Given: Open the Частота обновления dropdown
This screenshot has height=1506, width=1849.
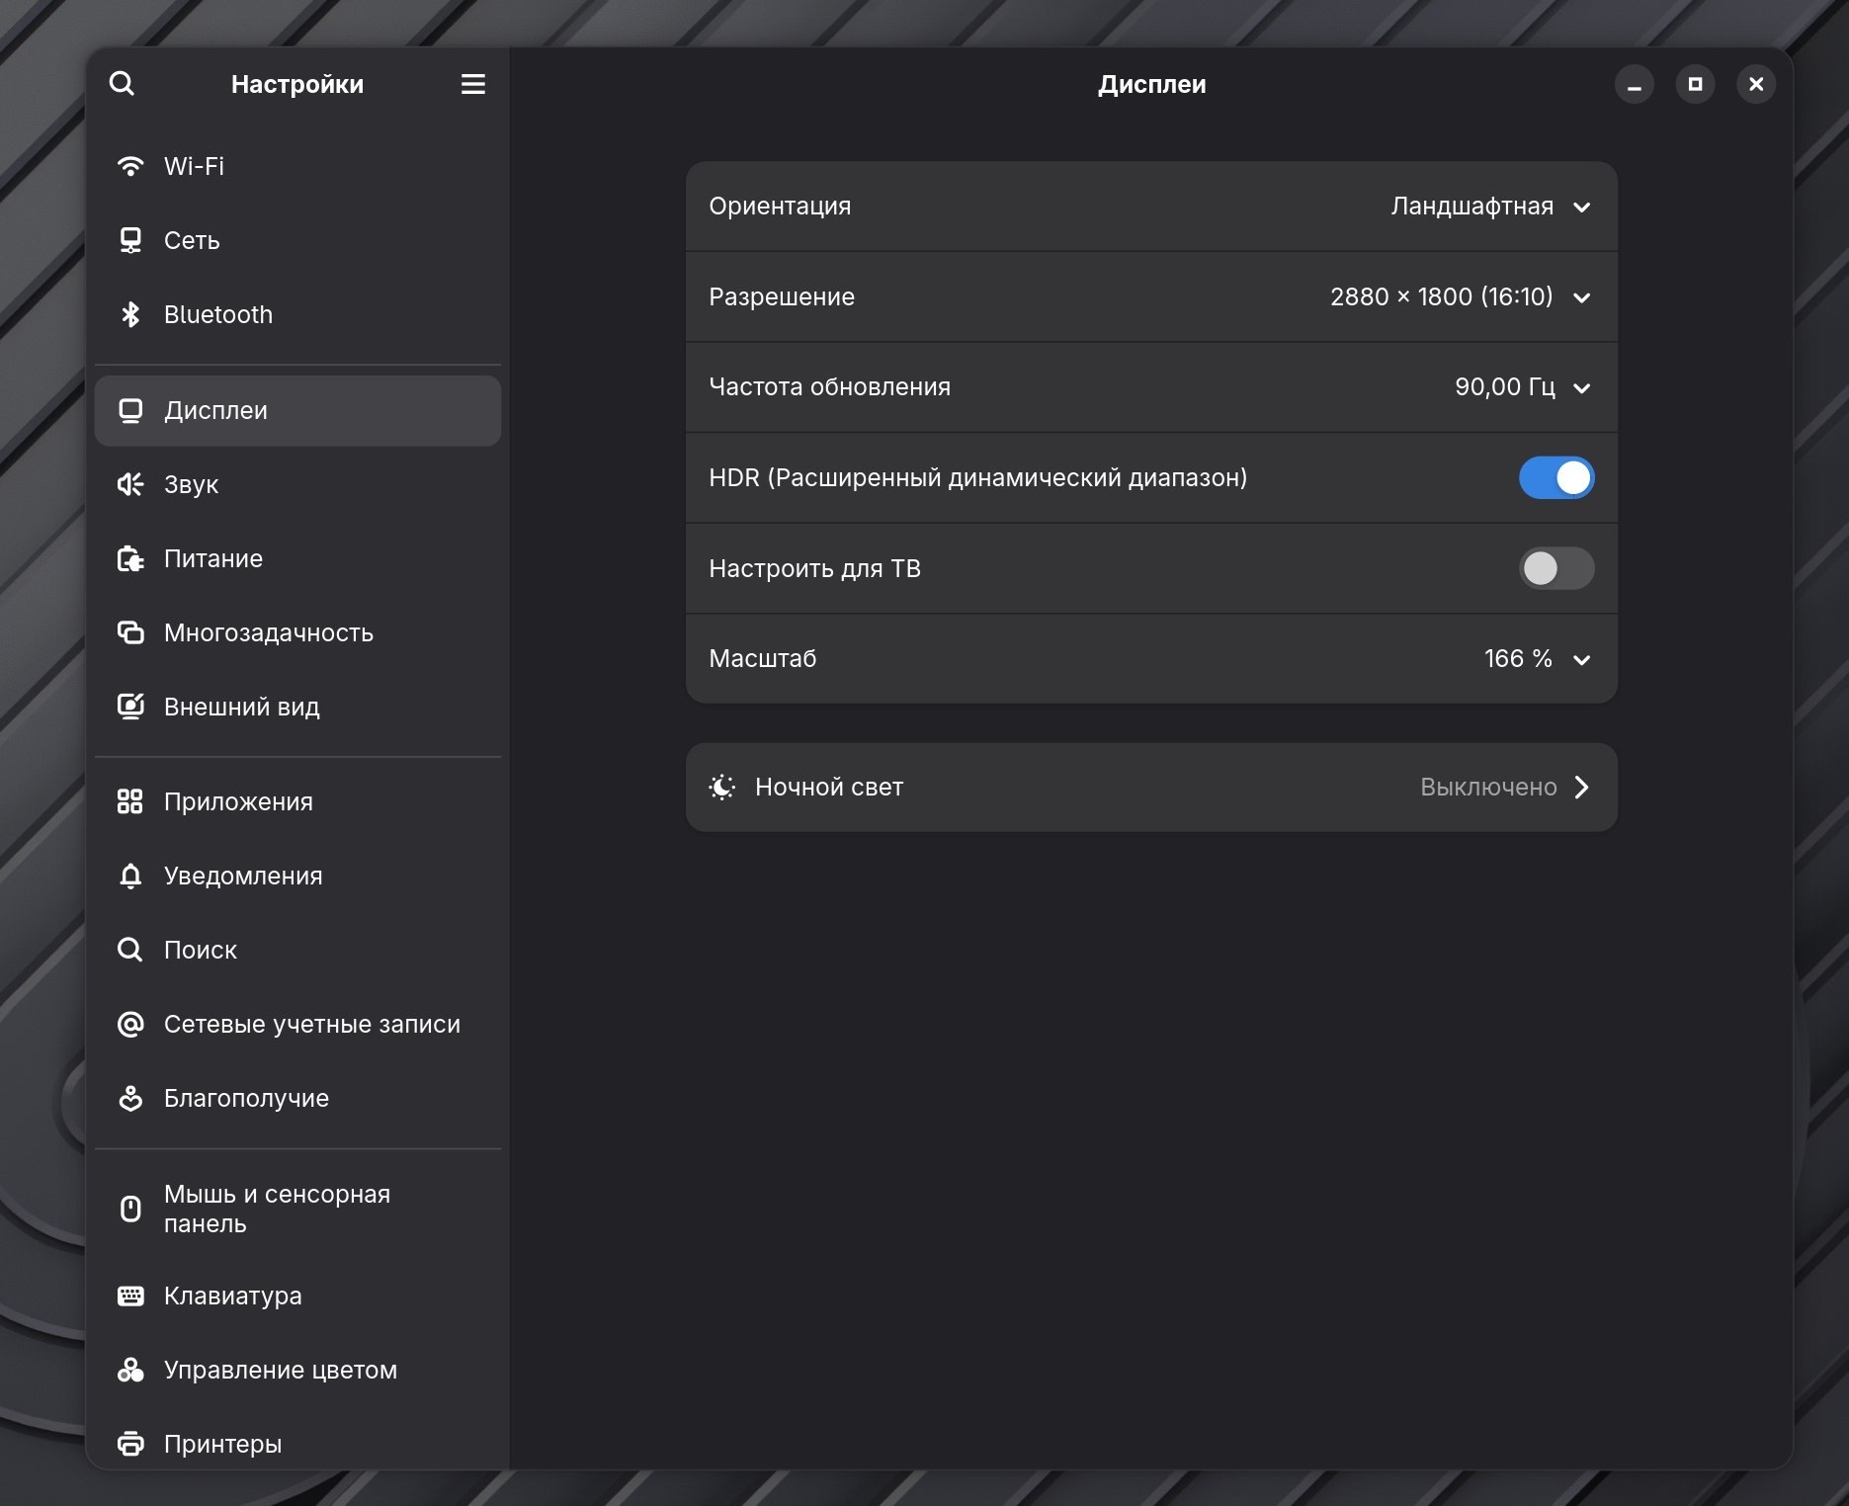Looking at the screenshot, I should (x=1522, y=387).
